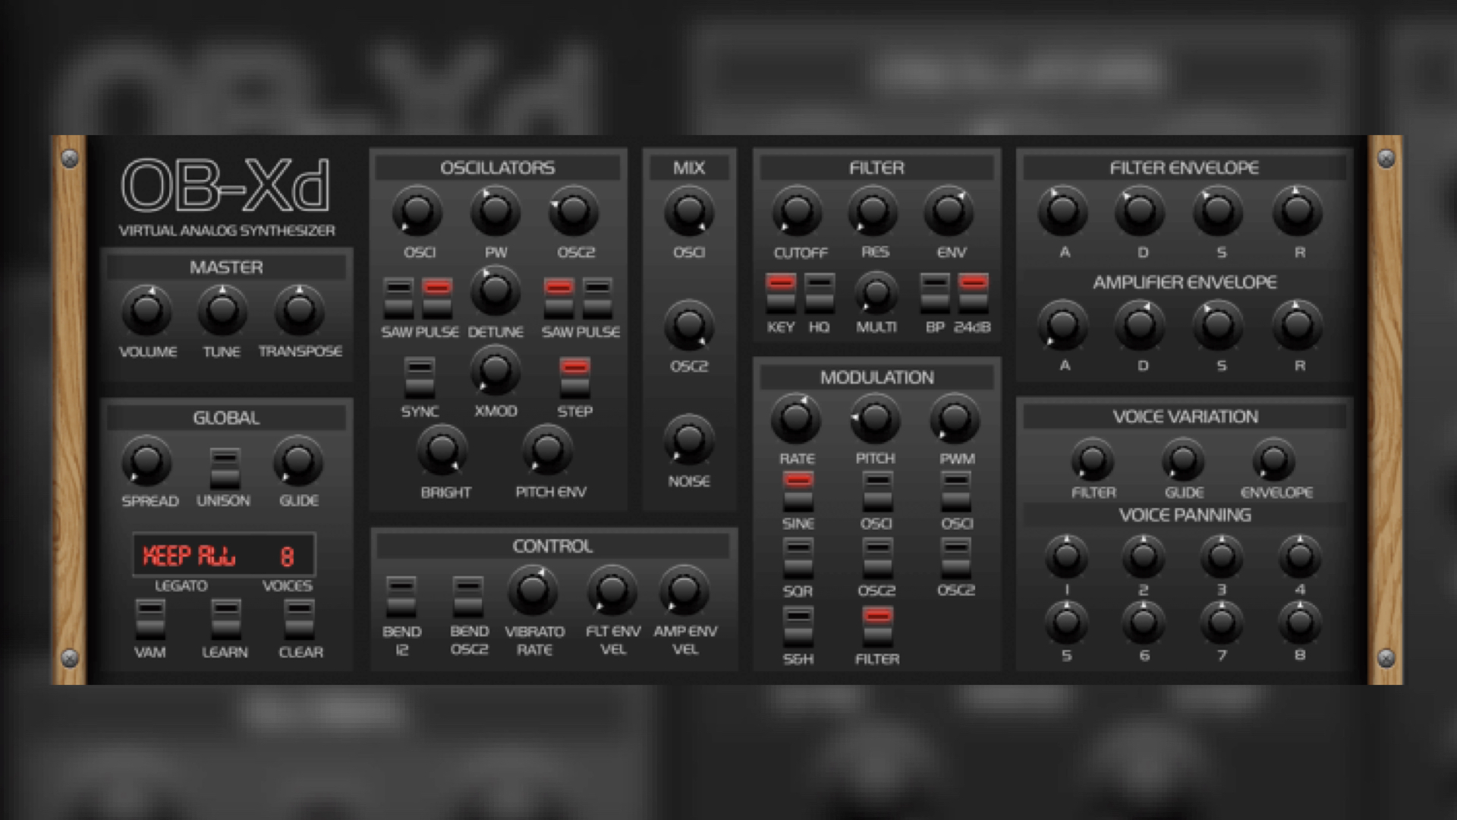
Task: Flip the UNISON switch in Global
Action: point(222,471)
